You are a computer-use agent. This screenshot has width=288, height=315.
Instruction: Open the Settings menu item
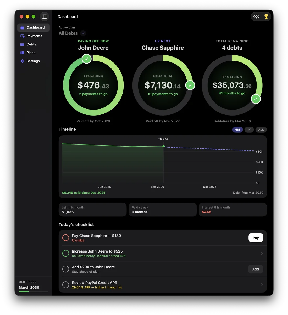[34, 61]
